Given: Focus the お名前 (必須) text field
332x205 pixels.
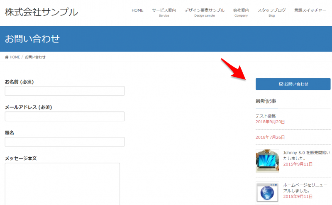Looking at the screenshot, I should pos(65,91).
